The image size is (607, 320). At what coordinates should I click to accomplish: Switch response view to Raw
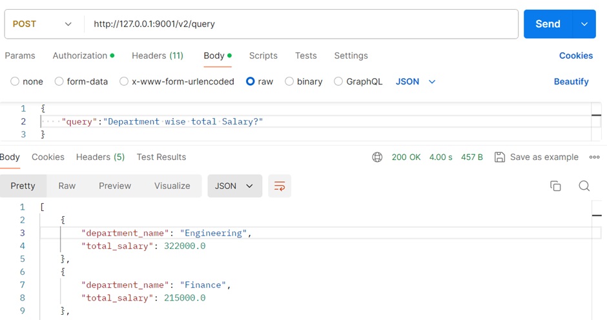(67, 186)
